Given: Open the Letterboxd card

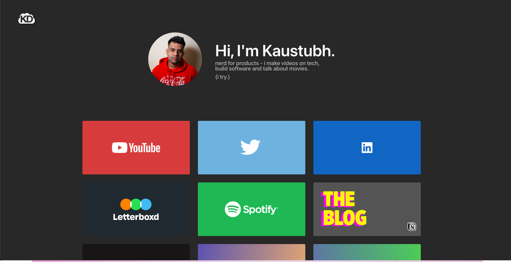Looking at the screenshot, I should (136, 209).
